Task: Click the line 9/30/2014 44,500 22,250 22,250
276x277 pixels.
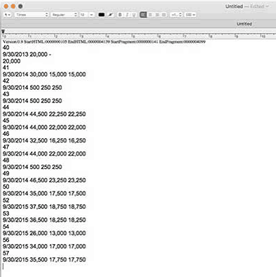Action: 44,114
